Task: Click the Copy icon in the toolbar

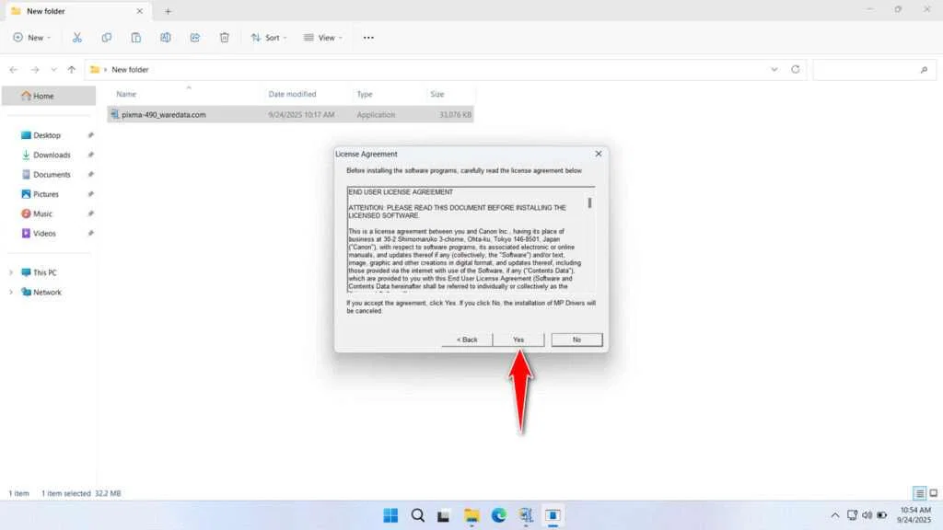Action: [107, 37]
